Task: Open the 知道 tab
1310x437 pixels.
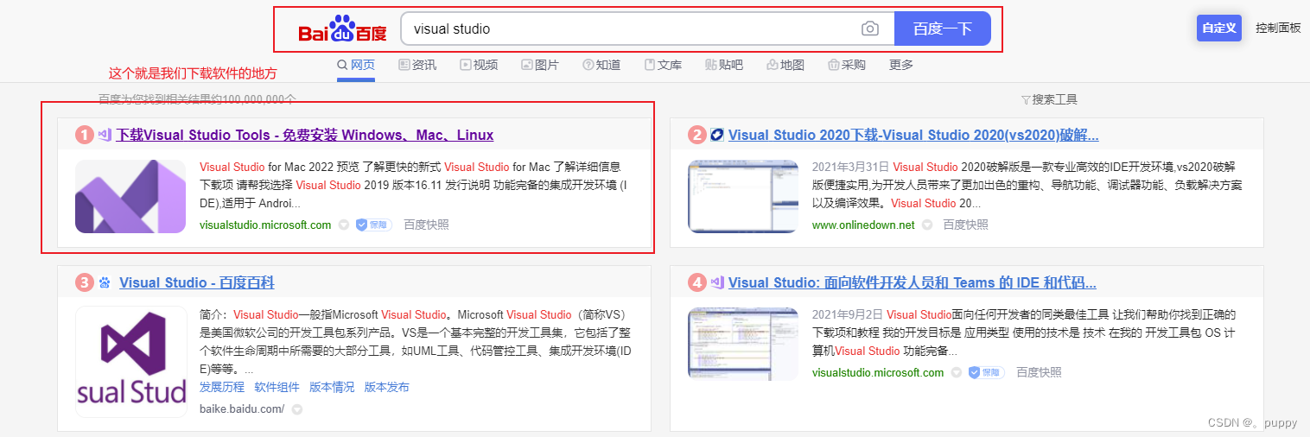Action: (x=601, y=65)
